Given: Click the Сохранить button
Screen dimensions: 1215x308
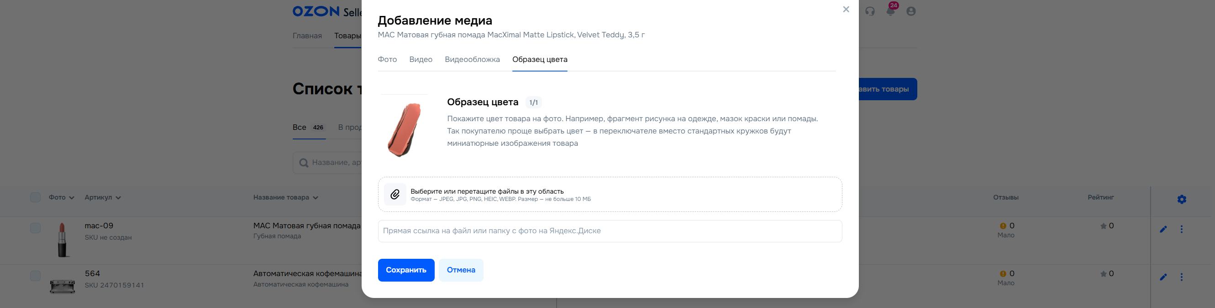Looking at the screenshot, I should click(406, 270).
